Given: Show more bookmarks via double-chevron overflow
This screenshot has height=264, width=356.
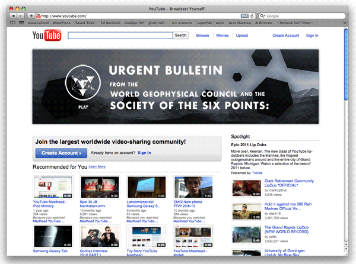Looking at the screenshot, I should tap(344, 23).
